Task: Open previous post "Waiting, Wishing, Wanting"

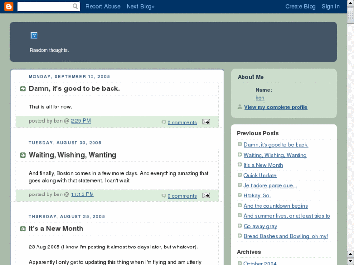Action: coord(275,155)
